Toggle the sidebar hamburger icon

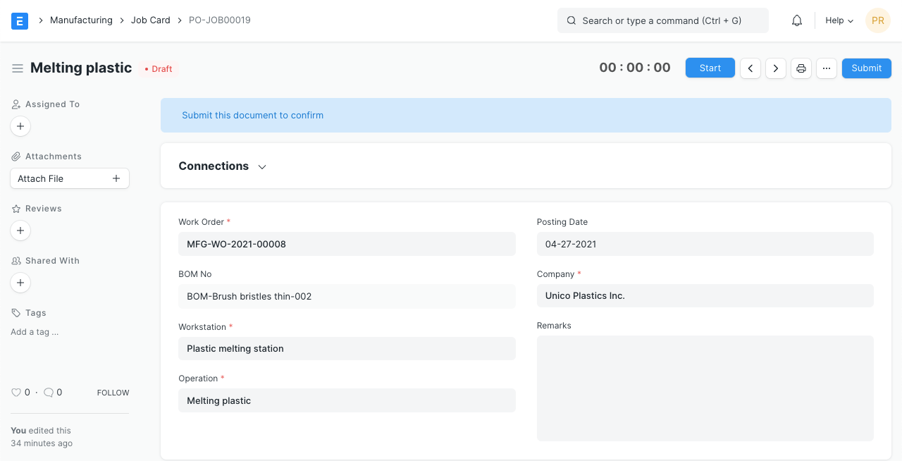pos(18,68)
